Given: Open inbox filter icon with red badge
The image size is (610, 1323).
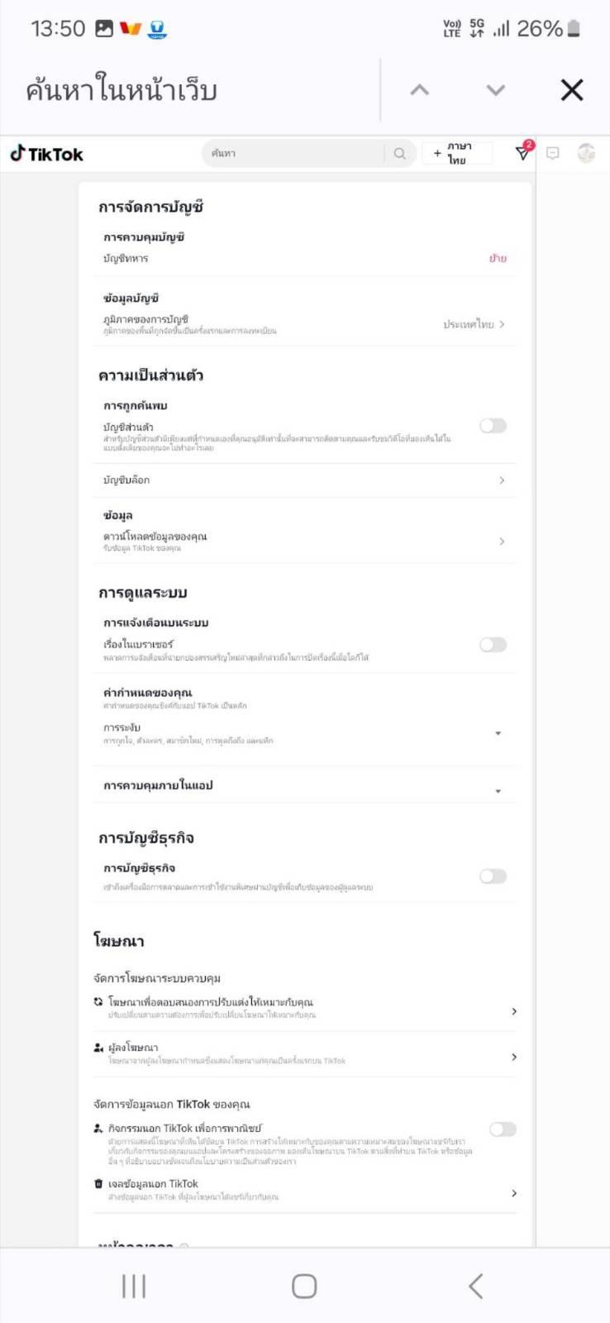Looking at the screenshot, I should 523,152.
